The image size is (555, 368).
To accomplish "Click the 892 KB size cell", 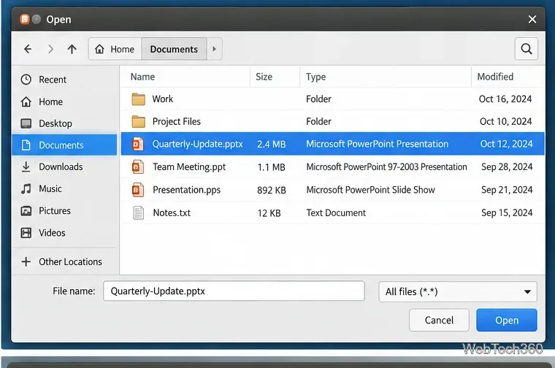I will (x=272, y=191).
